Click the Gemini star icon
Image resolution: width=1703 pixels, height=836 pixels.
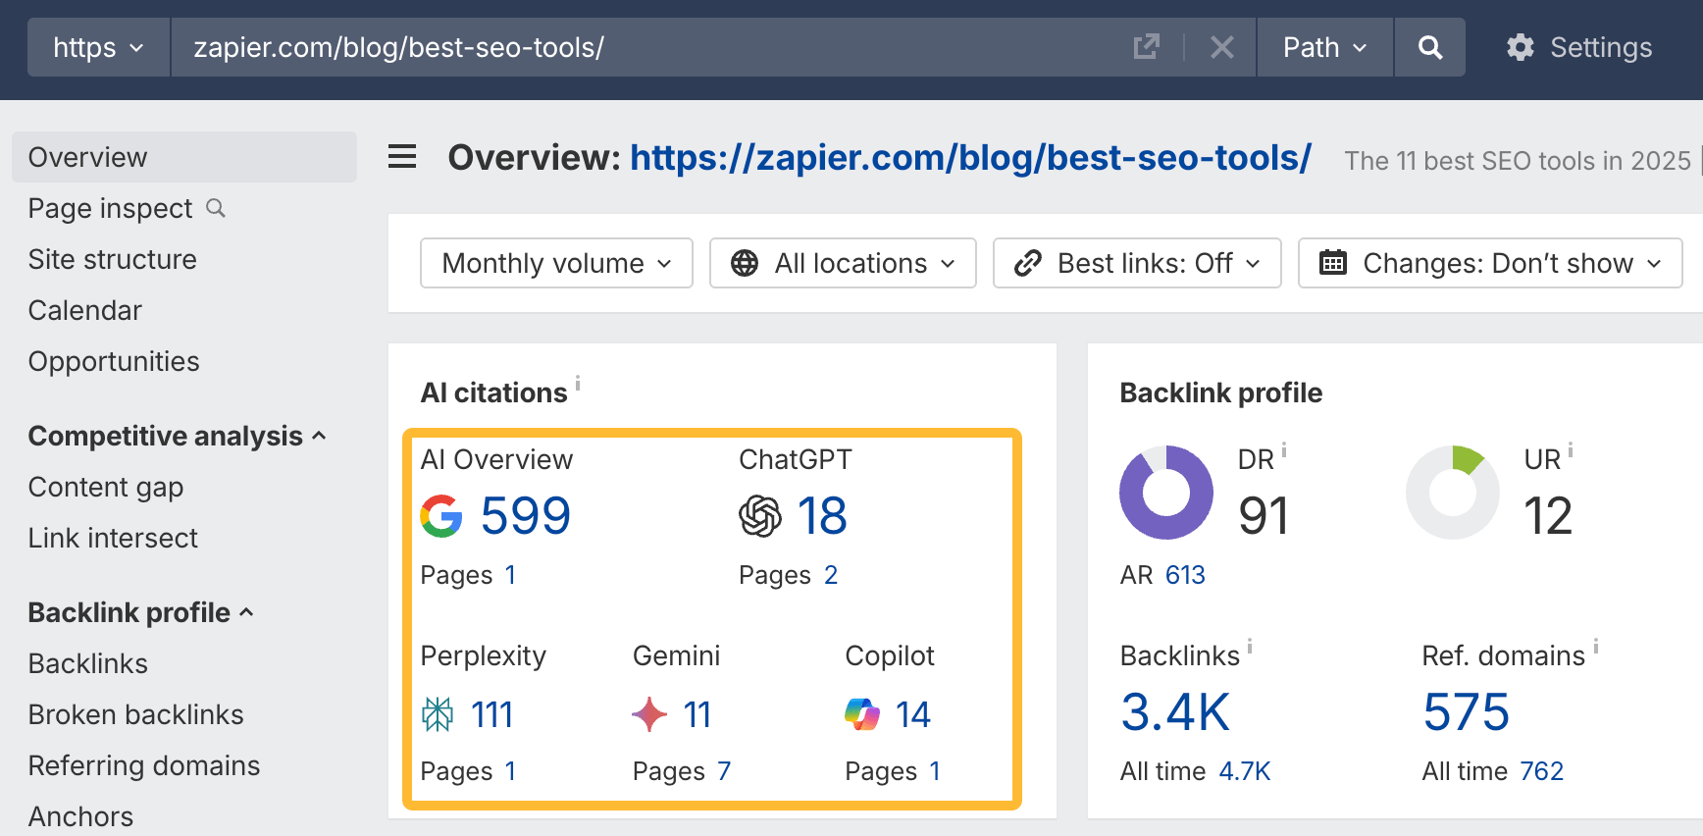[649, 714]
